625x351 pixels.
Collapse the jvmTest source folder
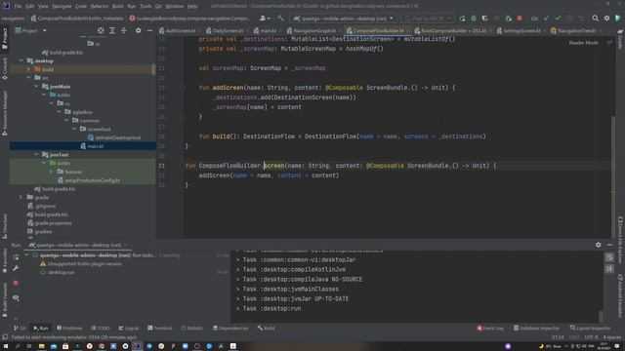36,154
